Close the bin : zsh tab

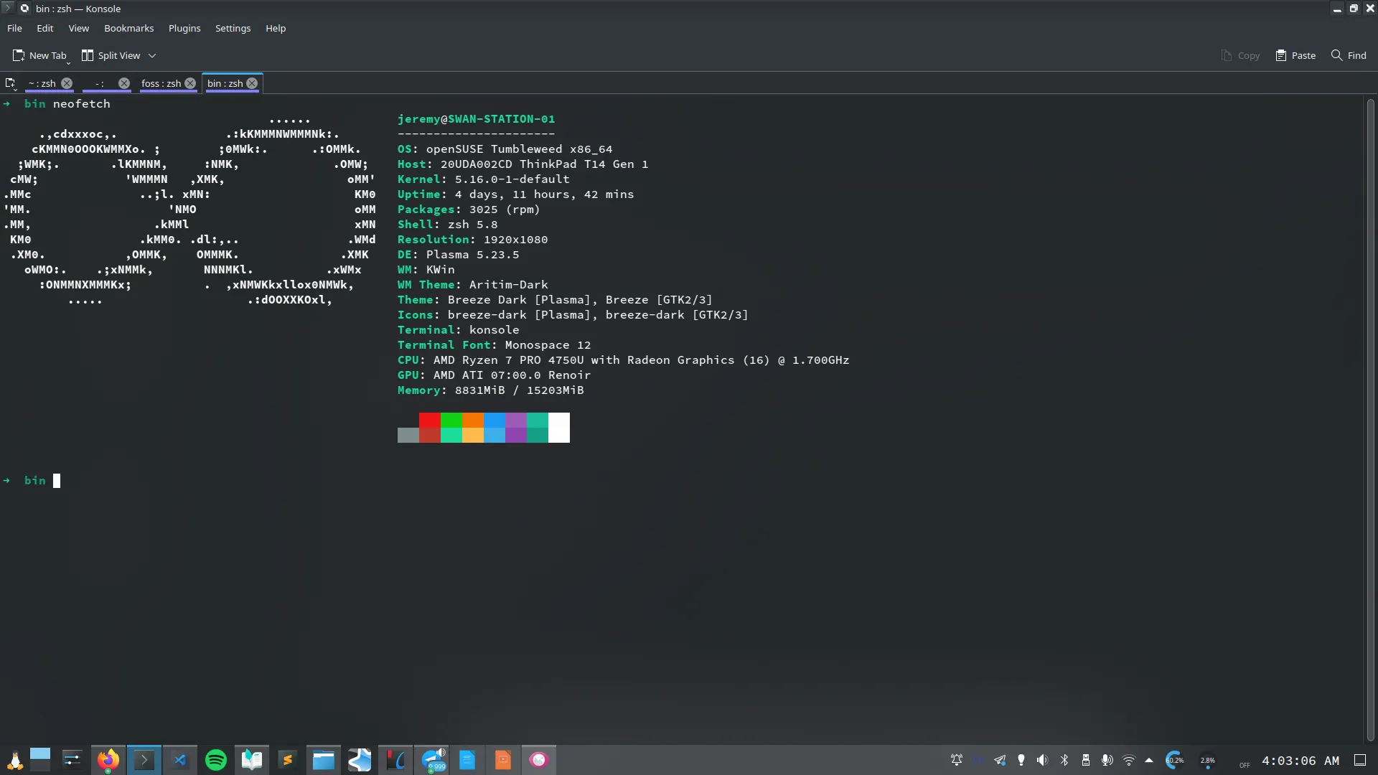tap(253, 83)
